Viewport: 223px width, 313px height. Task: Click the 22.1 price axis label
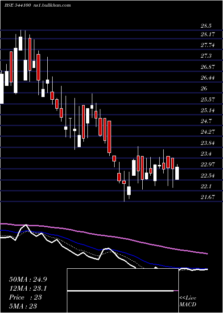(x=206, y=186)
